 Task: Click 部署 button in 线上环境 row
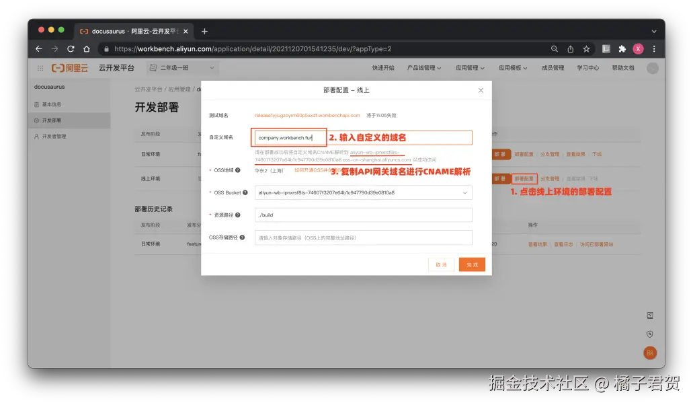pos(500,179)
